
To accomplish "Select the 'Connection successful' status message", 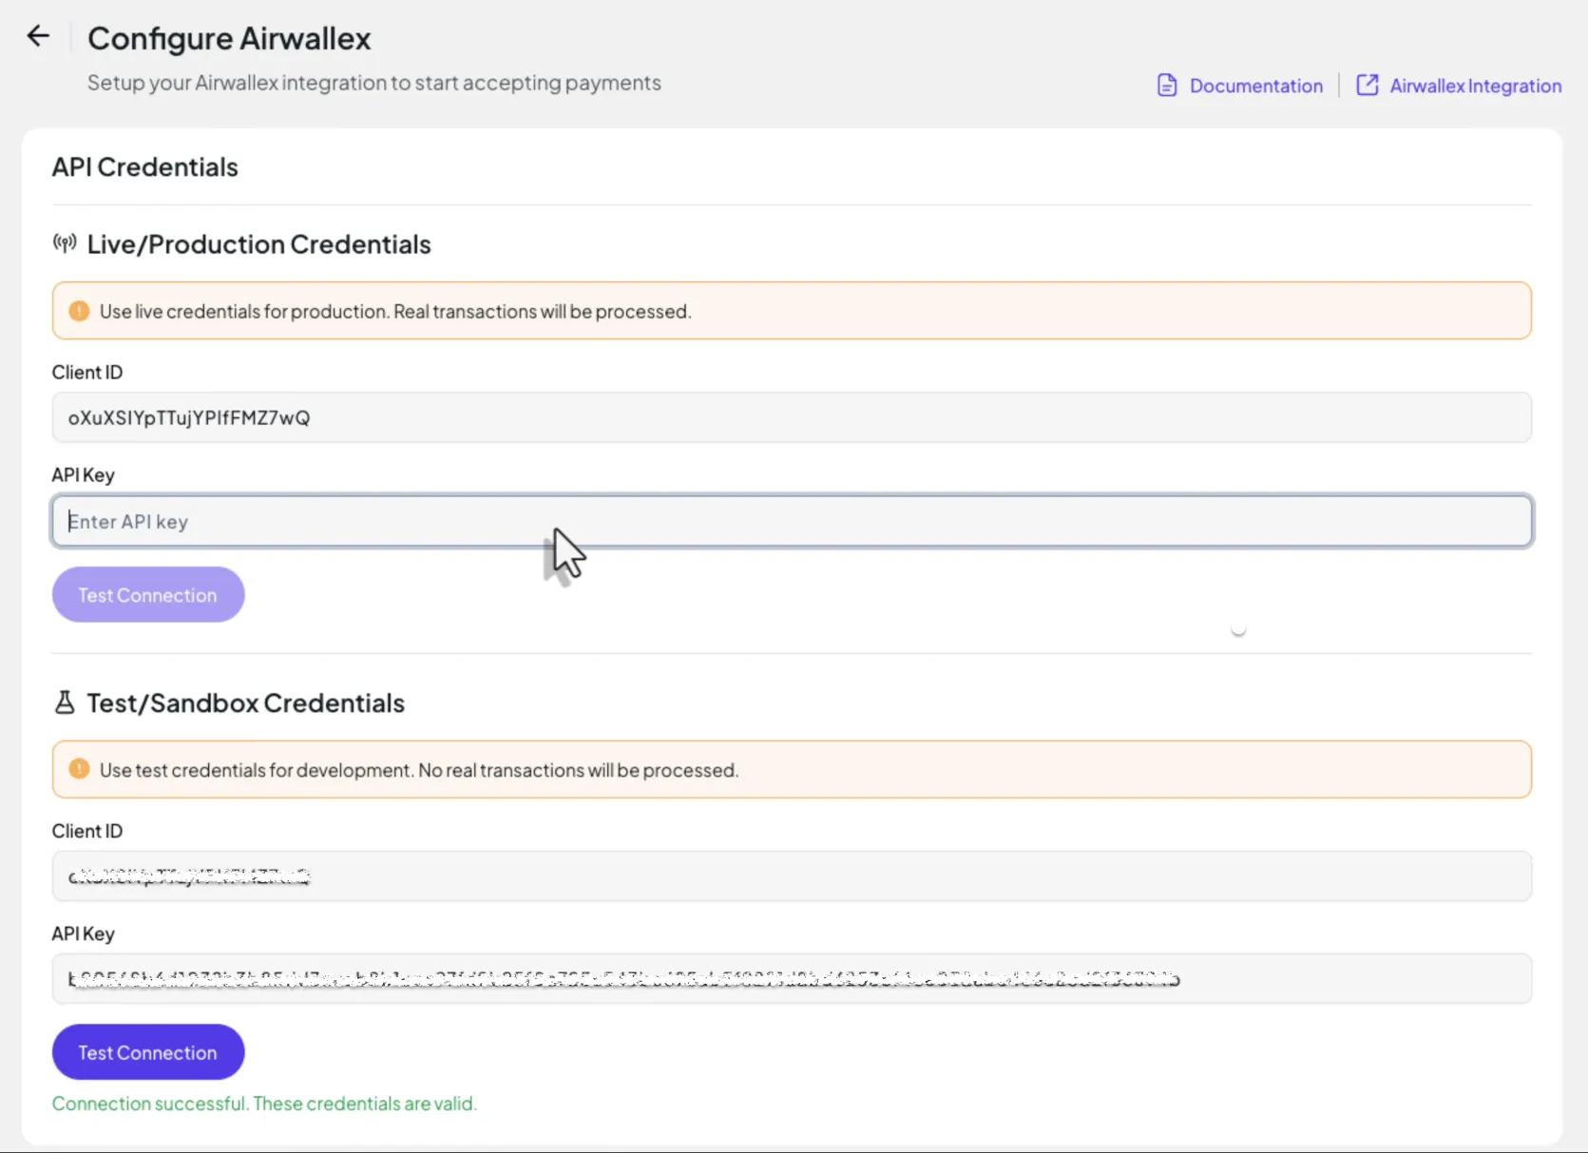I will [x=264, y=1104].
